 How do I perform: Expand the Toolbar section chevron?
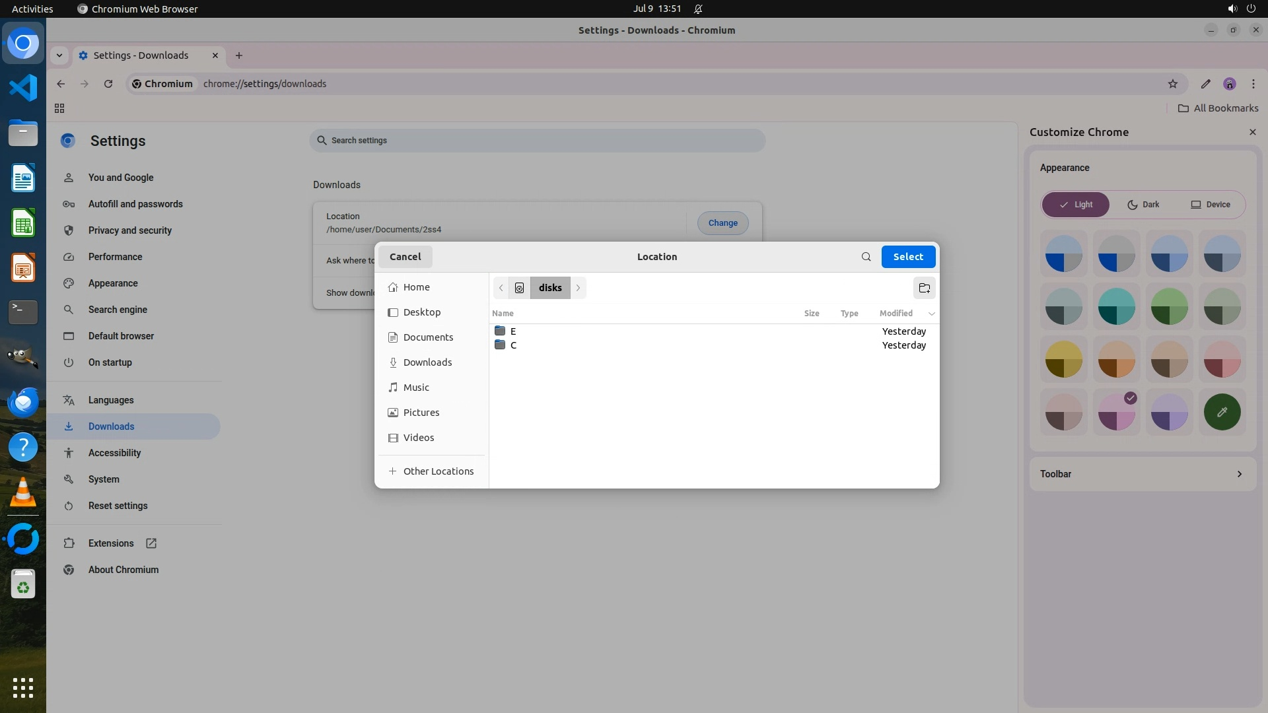pos(1239,474)
